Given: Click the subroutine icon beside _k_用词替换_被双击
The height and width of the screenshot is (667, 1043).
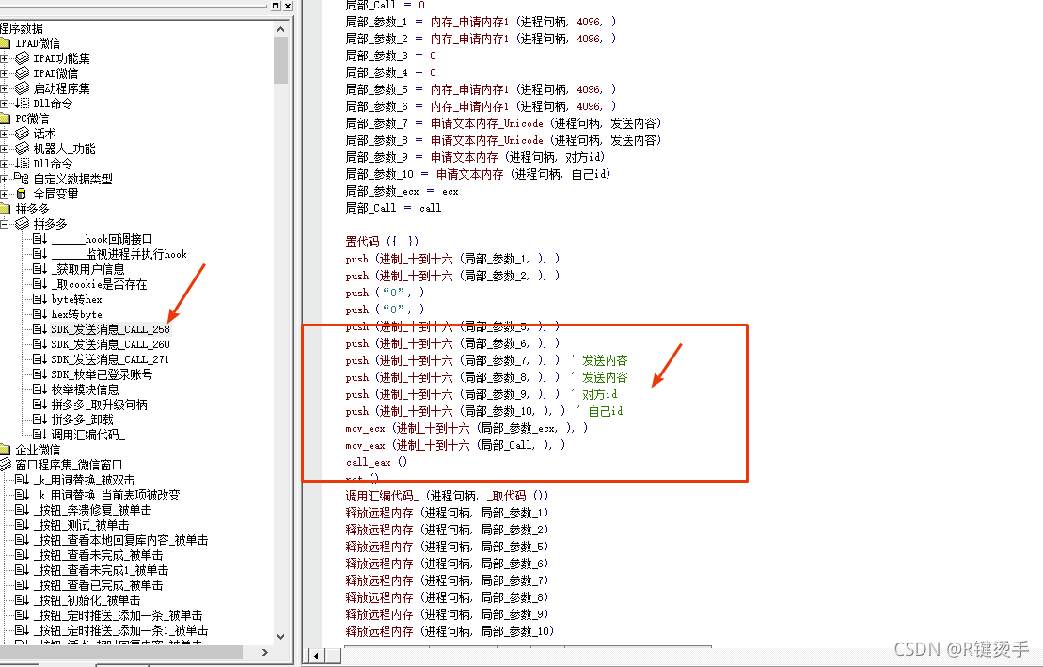Looking at the screenshot, I should (22, 480).
